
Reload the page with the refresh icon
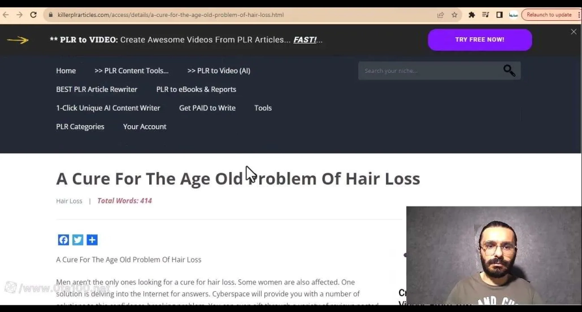coord(33,15)
